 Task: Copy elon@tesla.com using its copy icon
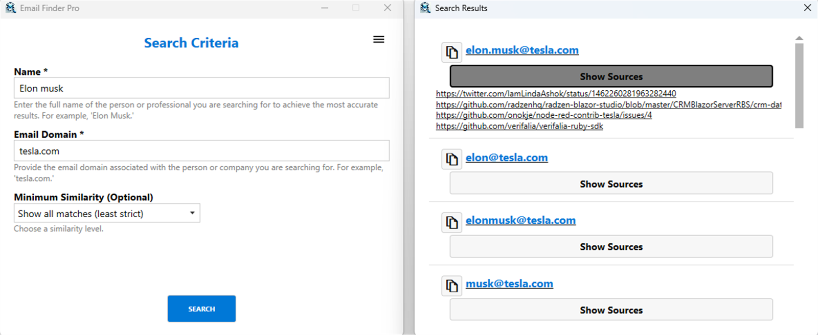point(452,159)
